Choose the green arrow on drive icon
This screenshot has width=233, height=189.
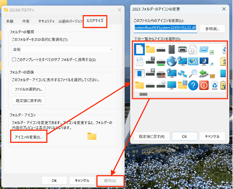coord(203,73)
